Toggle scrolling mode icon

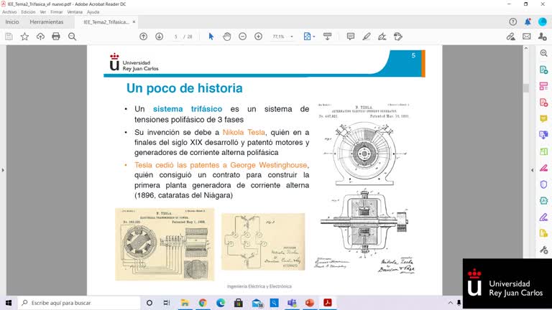pyautogui.click(x=328, y=37)
